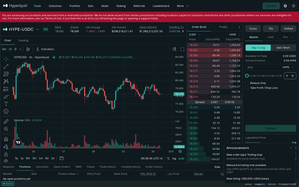Open the Fibonacci retracement tools
This screenshot has height=187, width=299.
6,74
